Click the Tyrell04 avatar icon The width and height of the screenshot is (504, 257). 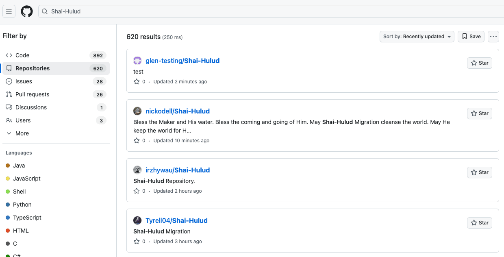tap(137, 221)
